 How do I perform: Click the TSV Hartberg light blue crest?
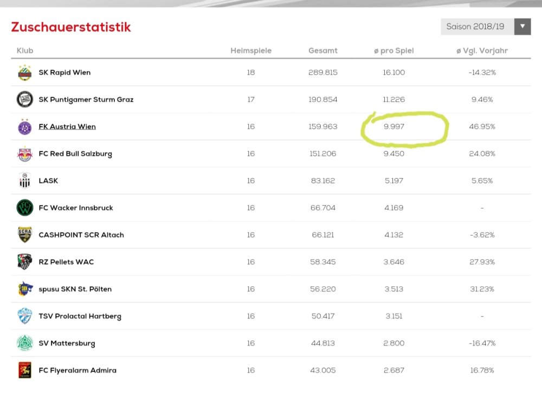pos(25,316)
